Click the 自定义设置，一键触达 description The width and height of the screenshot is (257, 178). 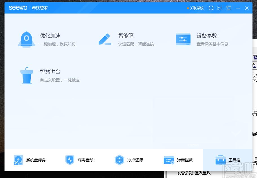(x=60, y=80)
